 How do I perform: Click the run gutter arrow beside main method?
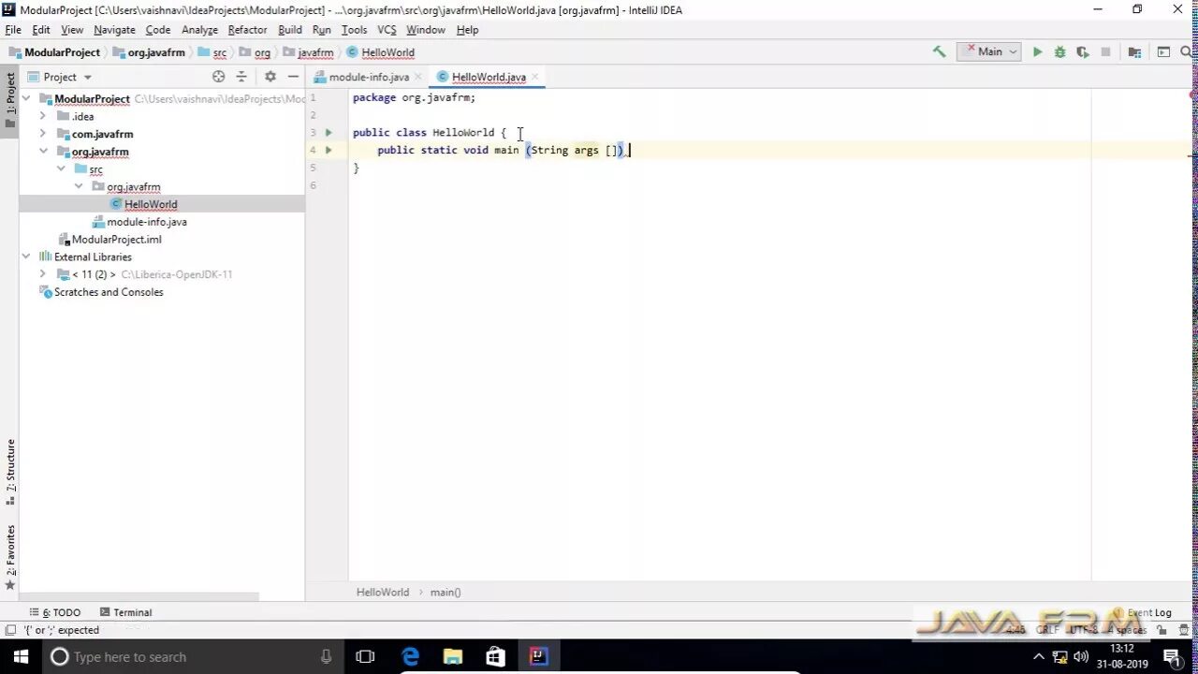[329, 150]
